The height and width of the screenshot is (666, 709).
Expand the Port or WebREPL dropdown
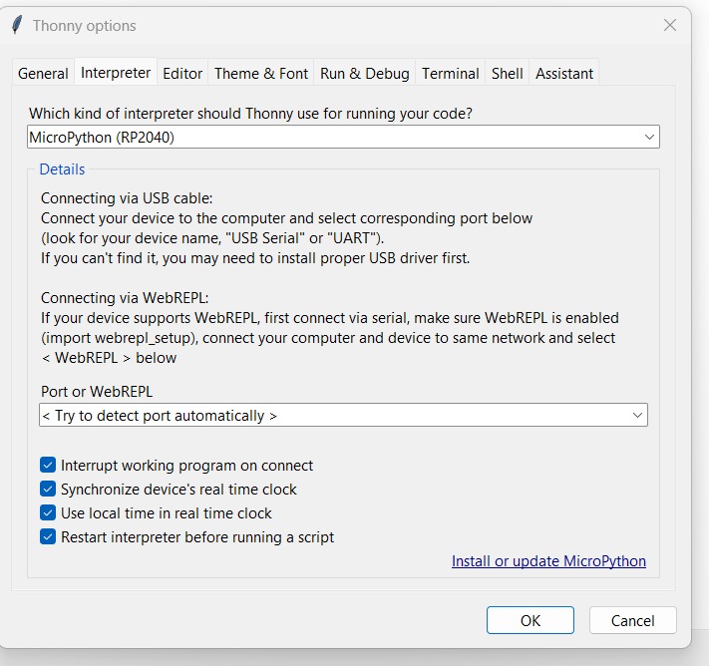[343, 415]
